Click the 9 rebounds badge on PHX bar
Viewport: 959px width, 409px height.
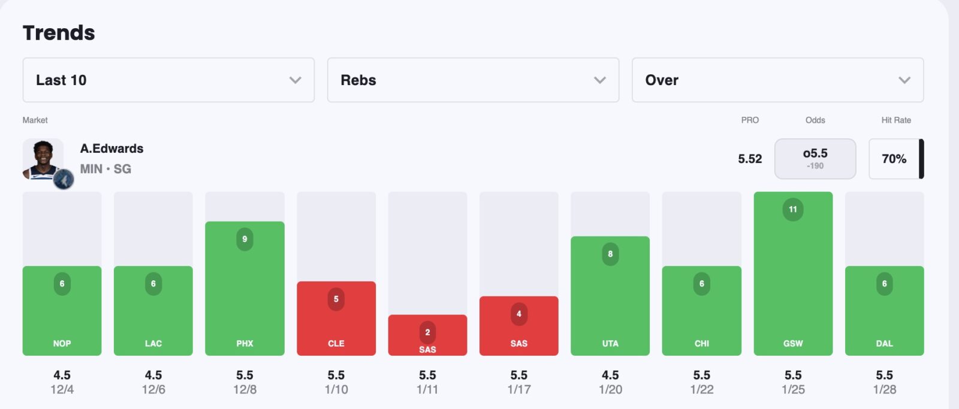tap(245, 239)
